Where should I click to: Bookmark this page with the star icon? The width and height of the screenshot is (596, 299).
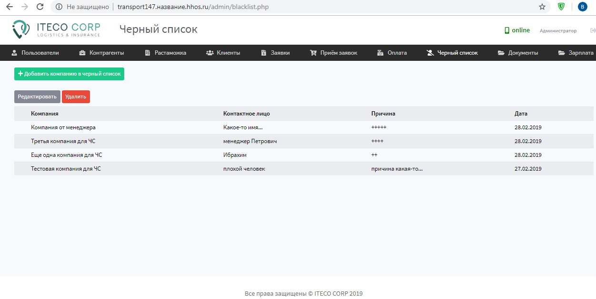[x=542, y=7]
